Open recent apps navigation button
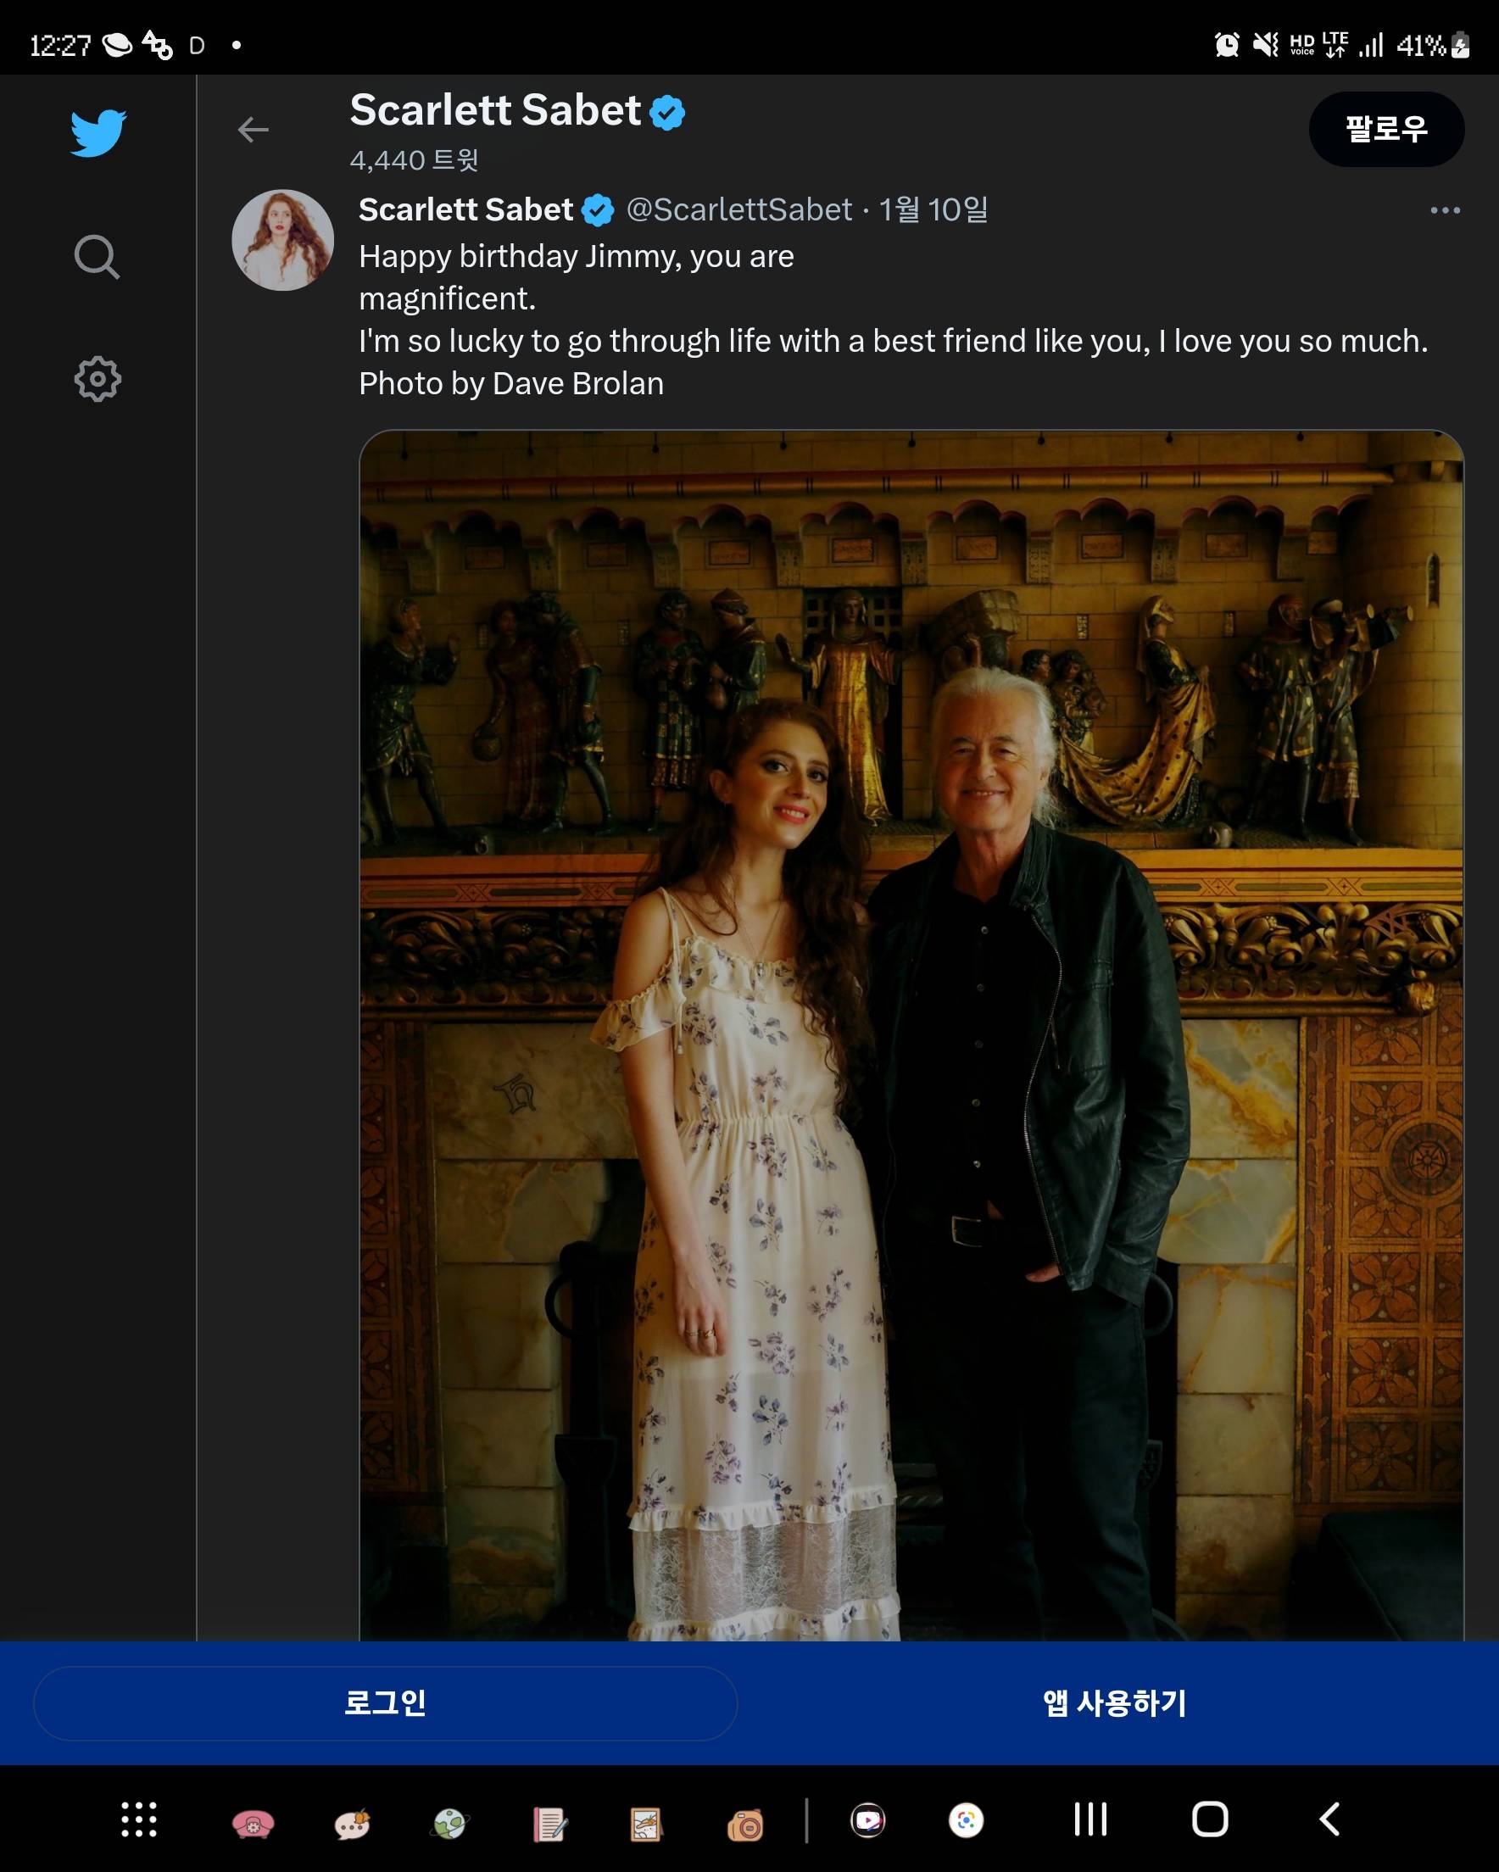Viewport: 1499px width, 1872px height. coord(1090,1819)
